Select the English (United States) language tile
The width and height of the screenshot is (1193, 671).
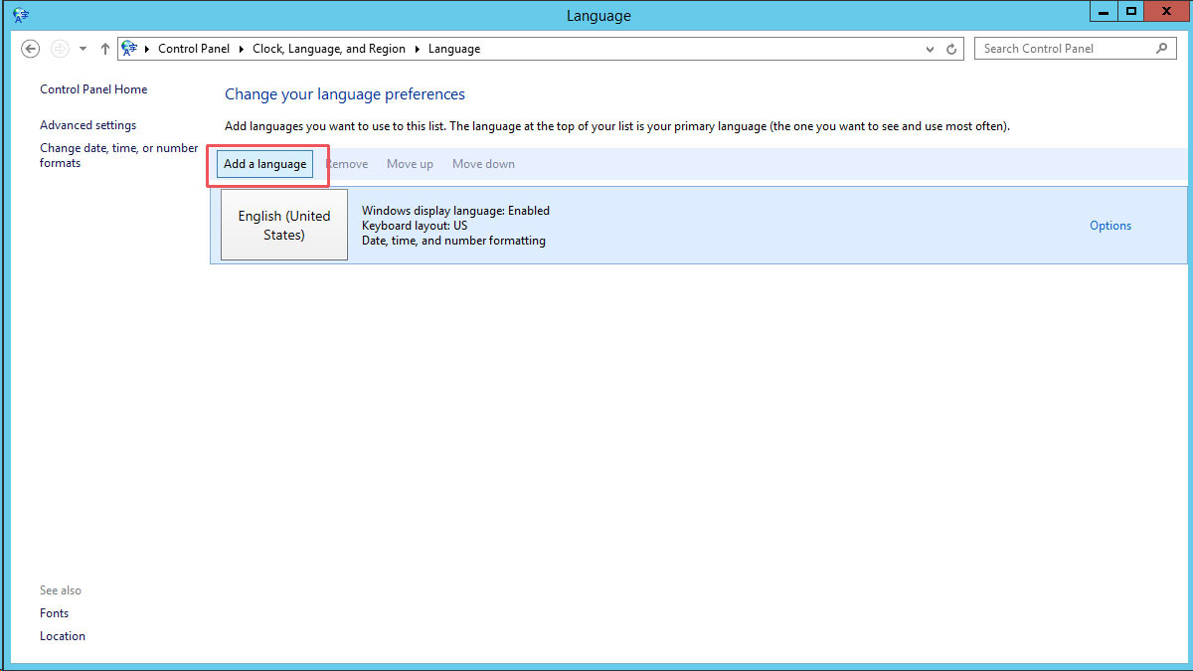tap(284, 226)
